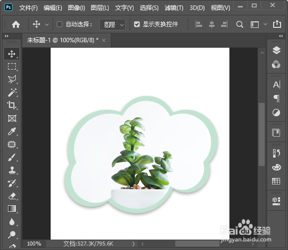Image resolution: width=288 pixels, height=250 pixels.
Task: Click the 100% zoom level field
Action: 34,244
